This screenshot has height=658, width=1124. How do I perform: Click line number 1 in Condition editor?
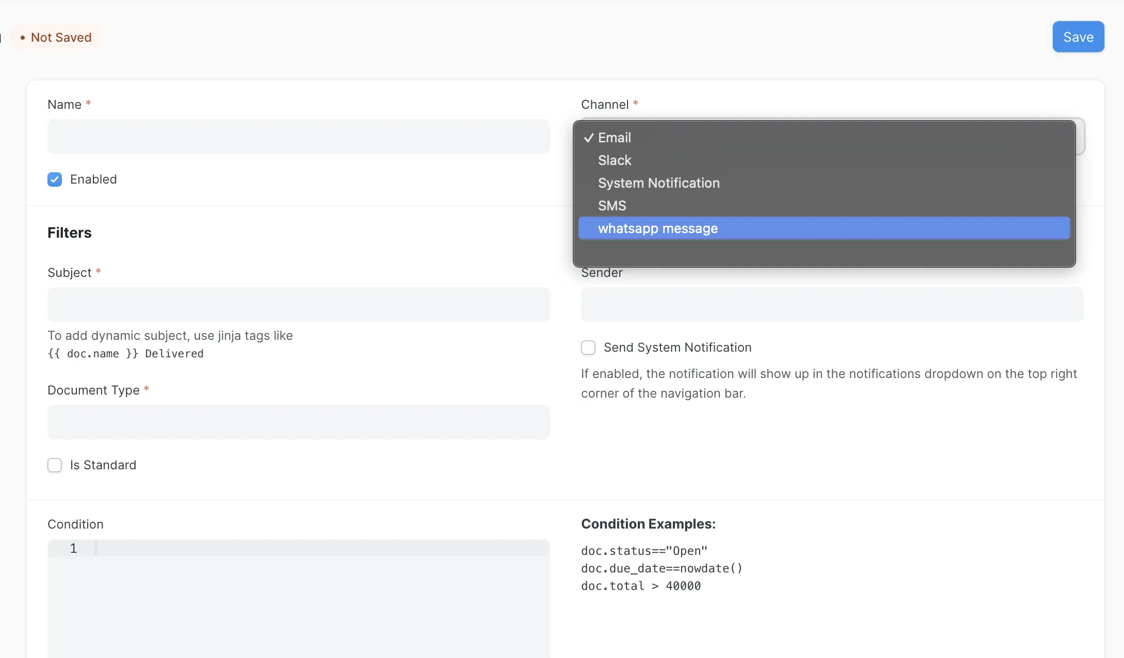(74, 548)
